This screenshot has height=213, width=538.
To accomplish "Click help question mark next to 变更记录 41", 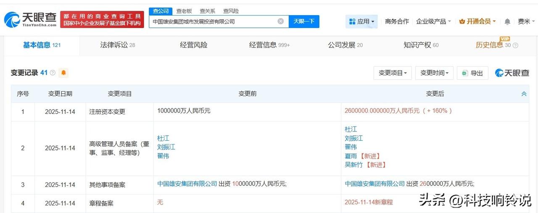I will (x=53, y=73).
